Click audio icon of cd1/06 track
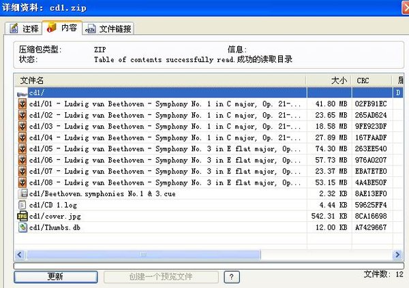 point(22,160)
